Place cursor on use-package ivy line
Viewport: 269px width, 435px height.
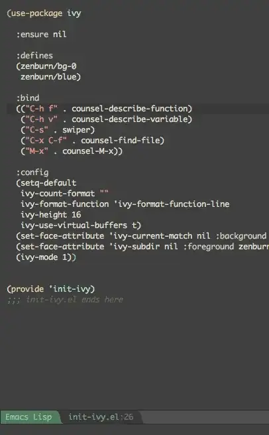point(44,13)
